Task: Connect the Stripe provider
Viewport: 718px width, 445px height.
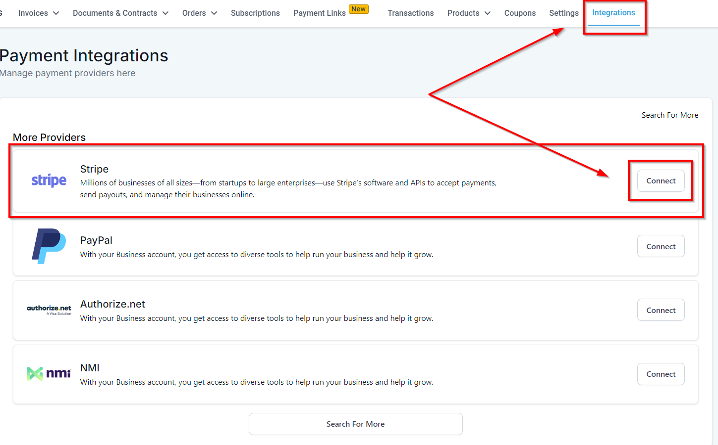Action: 661,181
